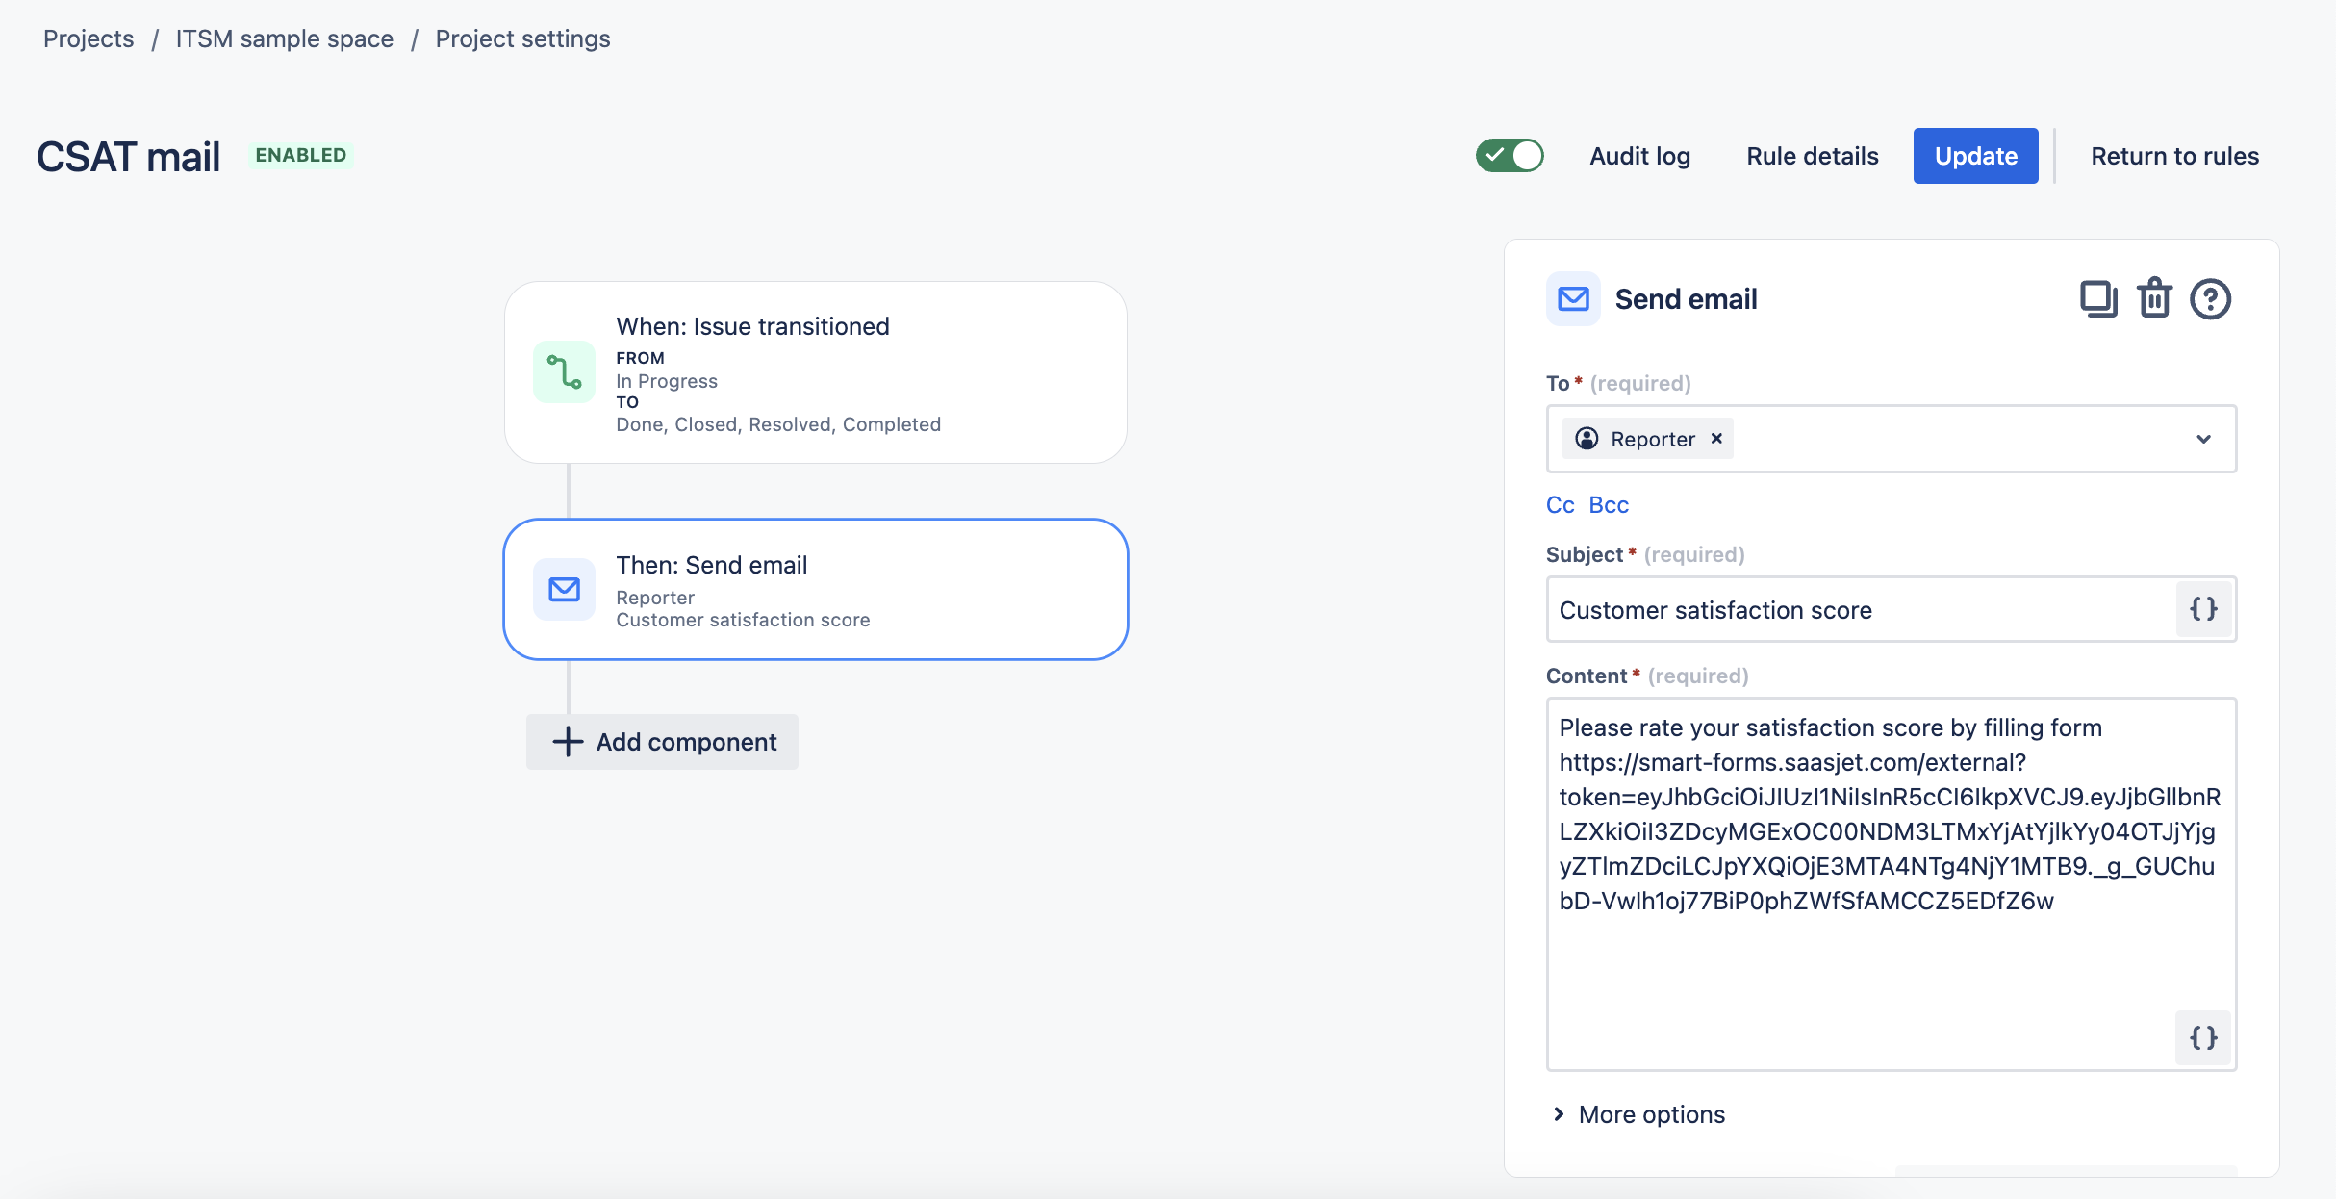Click the trash delete component icon
This screenshot has width=2336, height=1199.
2154,299
